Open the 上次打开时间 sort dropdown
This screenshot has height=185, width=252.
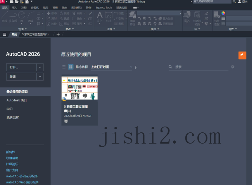[x=111, y=67]
